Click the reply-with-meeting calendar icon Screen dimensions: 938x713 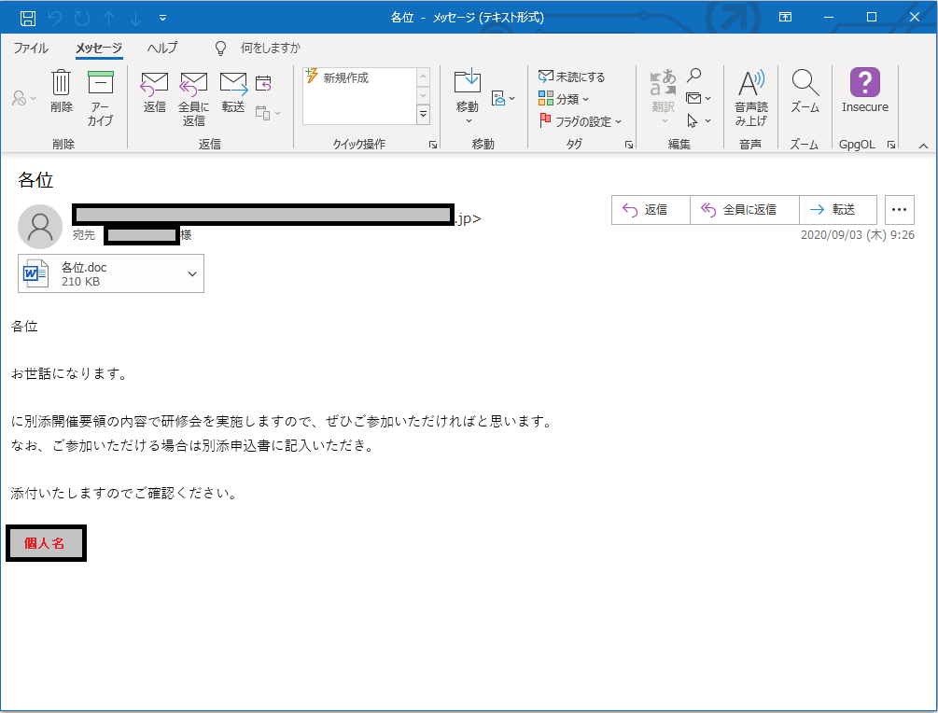(263, 83)
